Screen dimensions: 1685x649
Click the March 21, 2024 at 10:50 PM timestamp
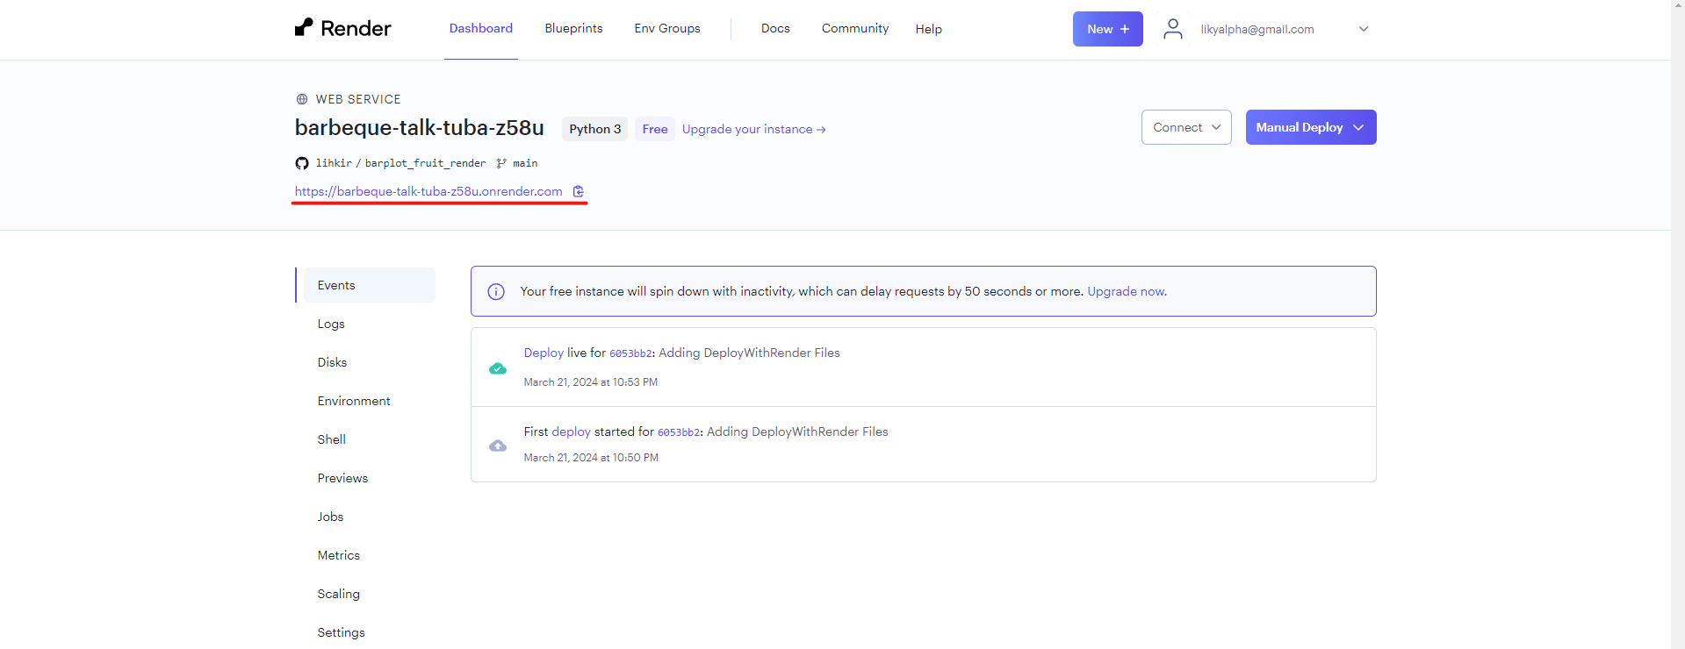[591, 458]
